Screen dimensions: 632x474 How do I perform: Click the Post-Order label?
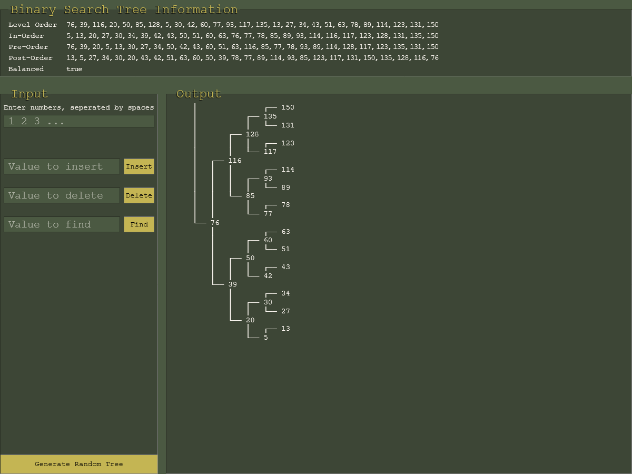[31, 58]
